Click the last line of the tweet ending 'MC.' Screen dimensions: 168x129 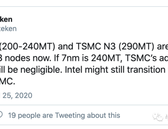7,81
